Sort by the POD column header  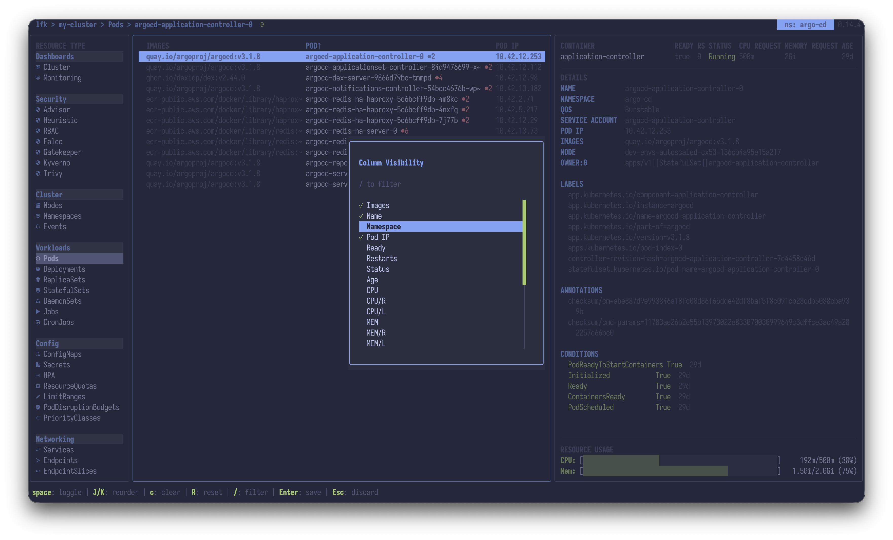313,46
